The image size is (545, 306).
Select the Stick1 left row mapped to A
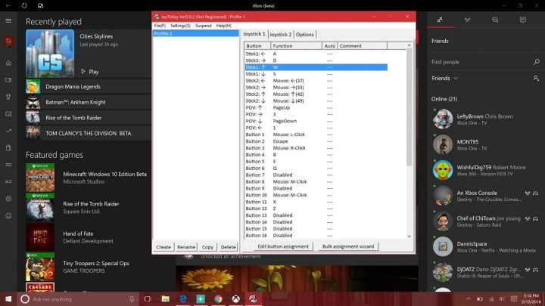(316, 54)
